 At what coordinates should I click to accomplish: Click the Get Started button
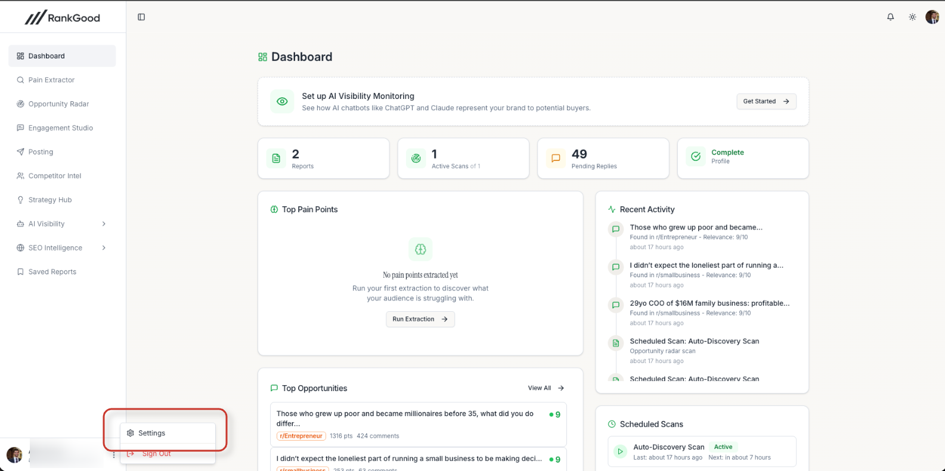[x=766, y=101]
